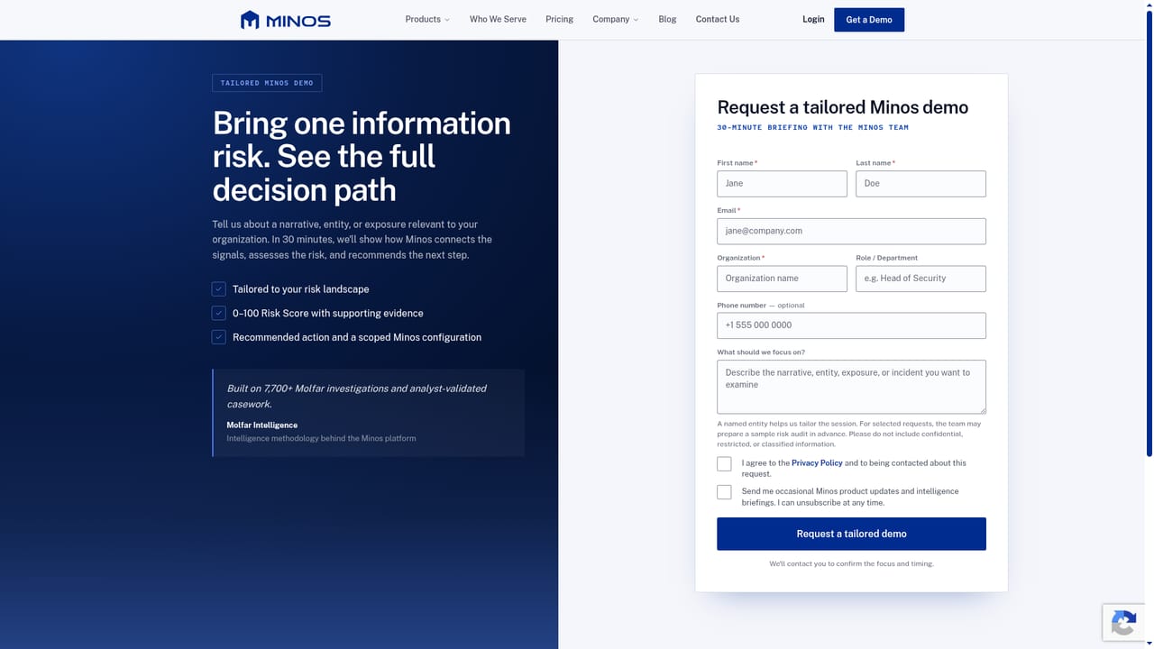The height and width of the screenshot is (649, 1154).
Task: Go to the Pricing page
Action: click(x=559, y=19)
